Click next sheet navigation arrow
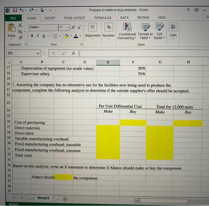The image size is (209, 206). 22,198
